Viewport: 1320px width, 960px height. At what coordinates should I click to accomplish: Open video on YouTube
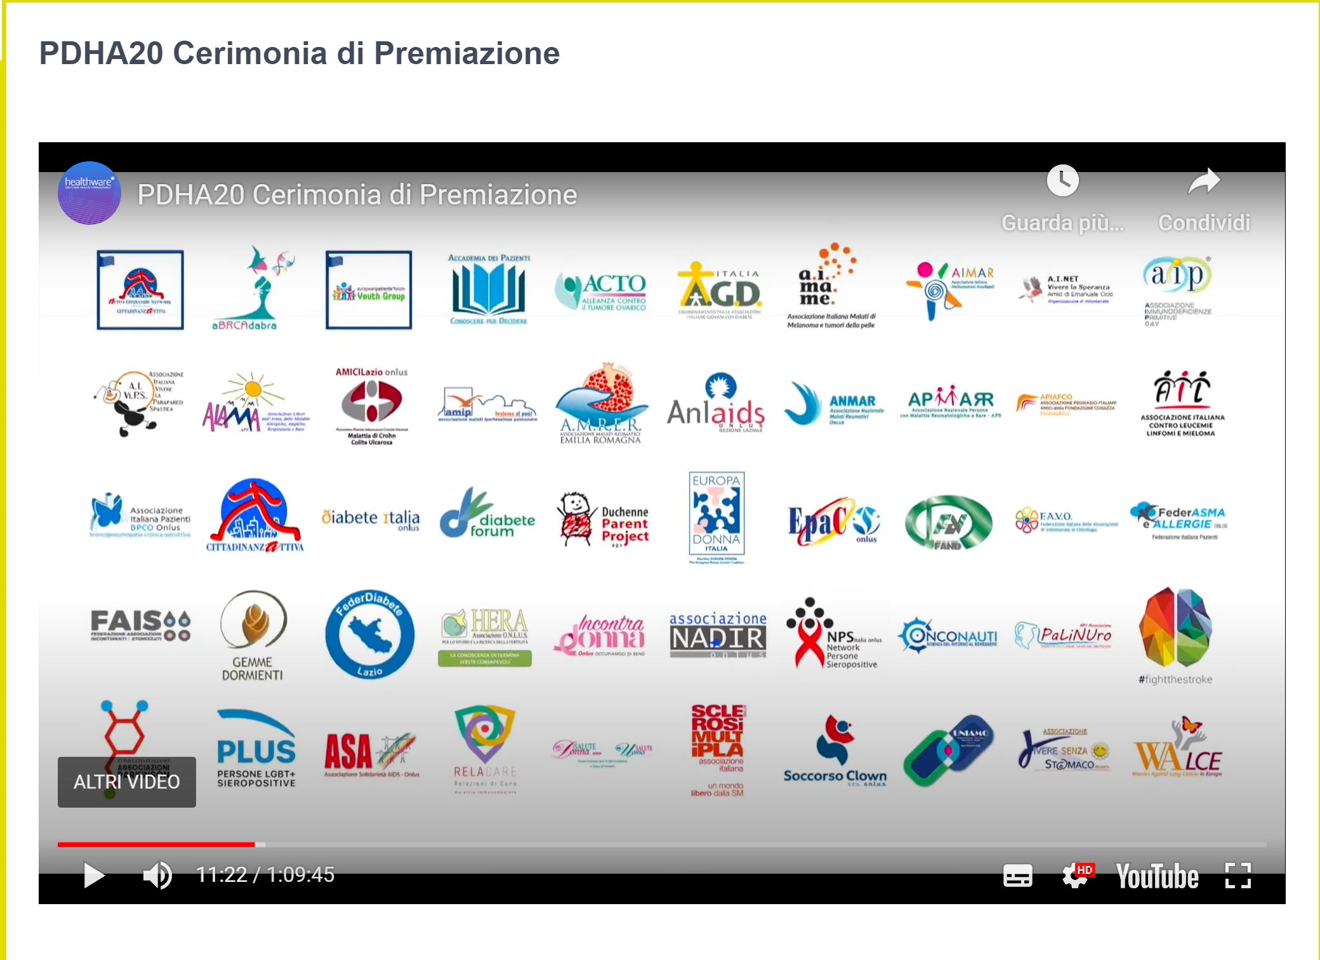pos(1157,876)
